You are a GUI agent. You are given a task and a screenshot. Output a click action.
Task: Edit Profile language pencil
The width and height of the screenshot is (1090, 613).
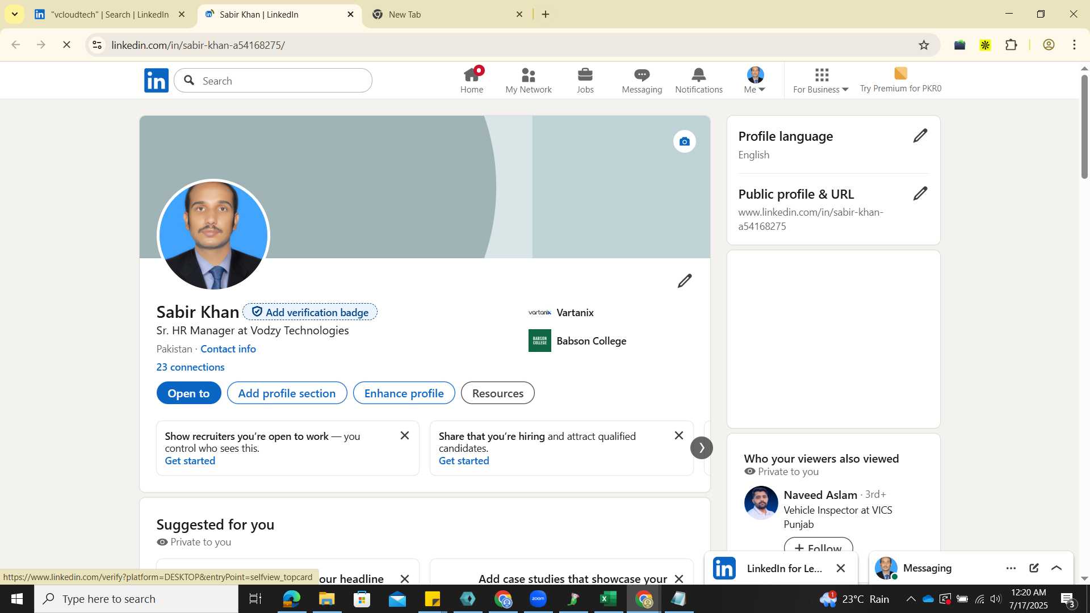click(920, 136)
